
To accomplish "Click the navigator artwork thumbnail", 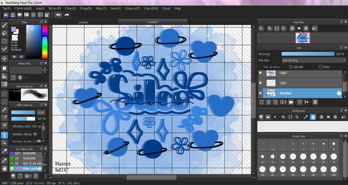I will [302, 38].
